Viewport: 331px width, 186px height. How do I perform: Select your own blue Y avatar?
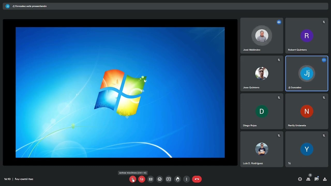[307, 149]
